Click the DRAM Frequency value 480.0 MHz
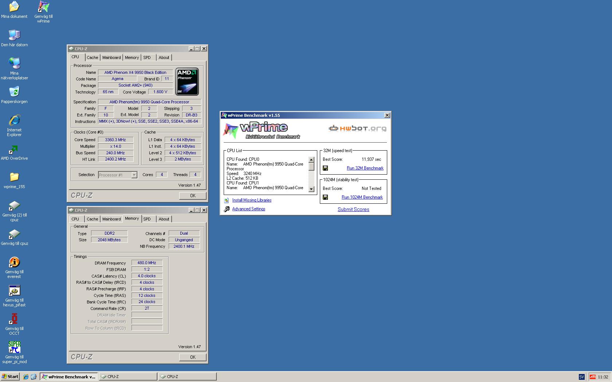 [147, 263]
